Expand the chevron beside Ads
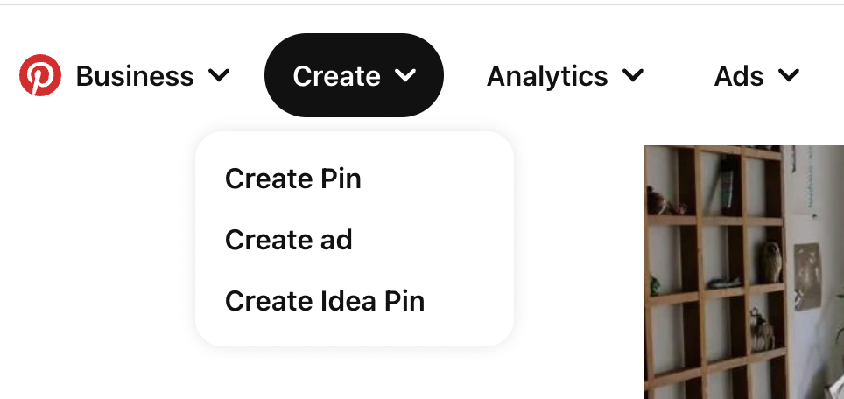This screenshot has width=844, height=399. click(789, 76)
